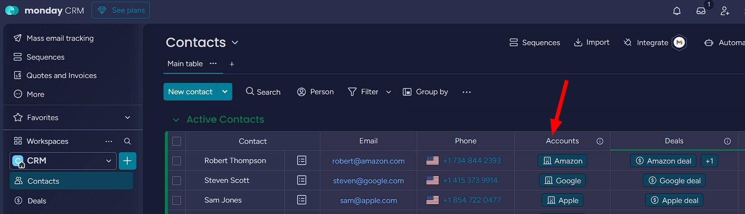The height and width of the screenshot is (214, 745).
Task: Add a new view with plus icon
Action: (x=232, y=64)
